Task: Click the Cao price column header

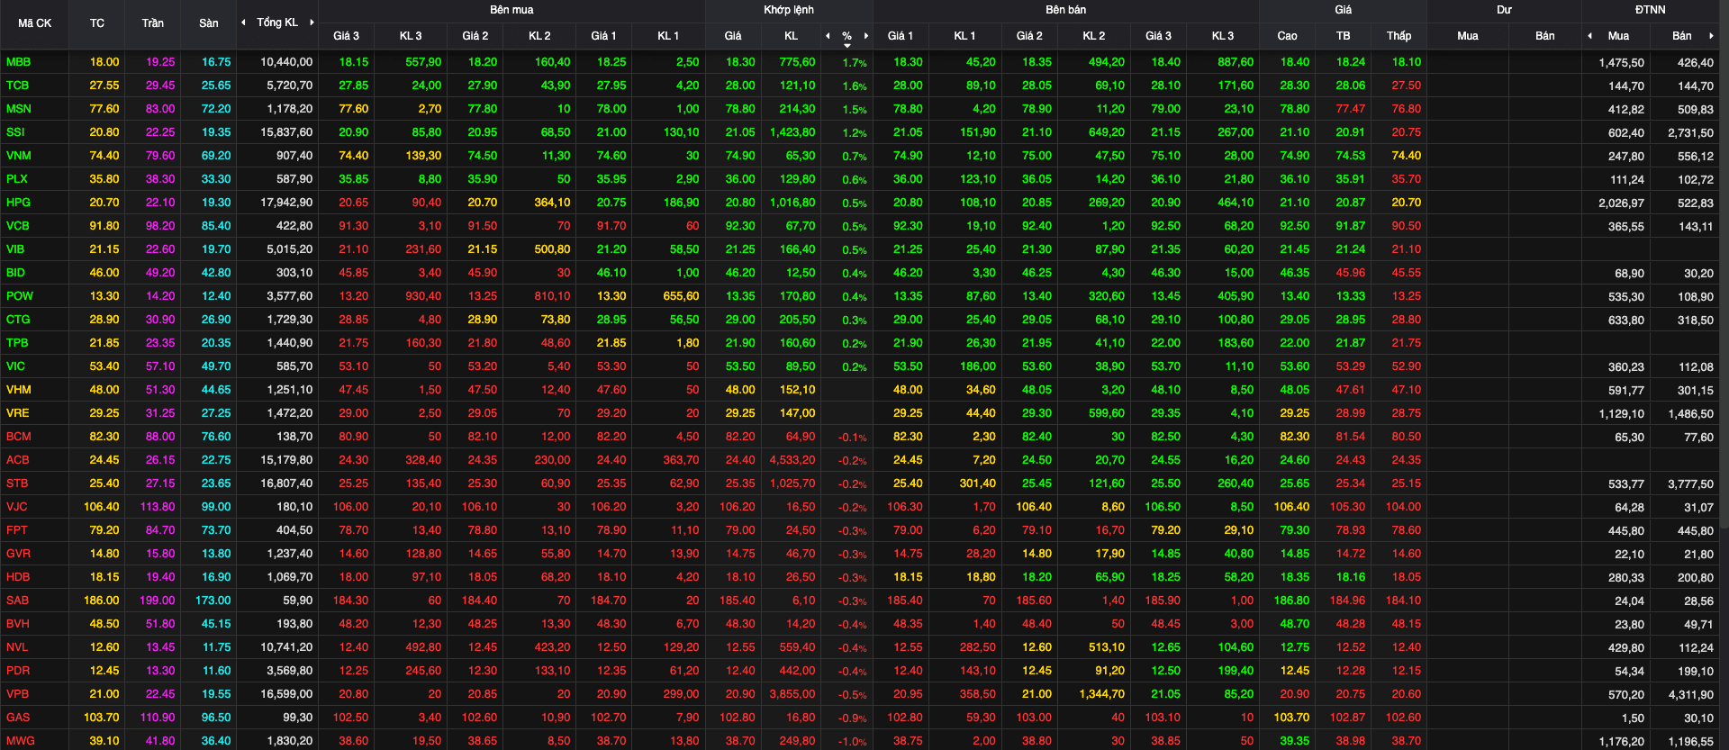Action: pyautogui.click(x=1288, y=36)
